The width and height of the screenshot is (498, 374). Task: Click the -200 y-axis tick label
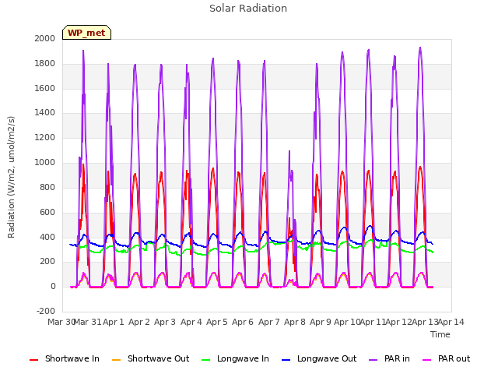[46, 312]
